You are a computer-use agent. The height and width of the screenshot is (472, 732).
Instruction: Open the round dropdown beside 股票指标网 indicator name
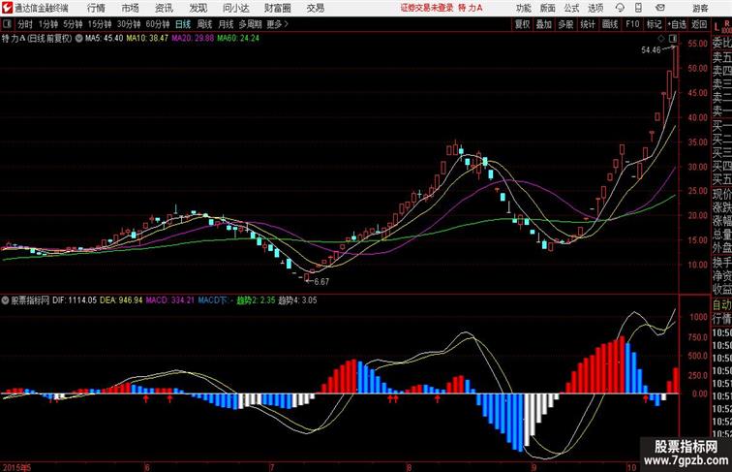coord(5,300)
